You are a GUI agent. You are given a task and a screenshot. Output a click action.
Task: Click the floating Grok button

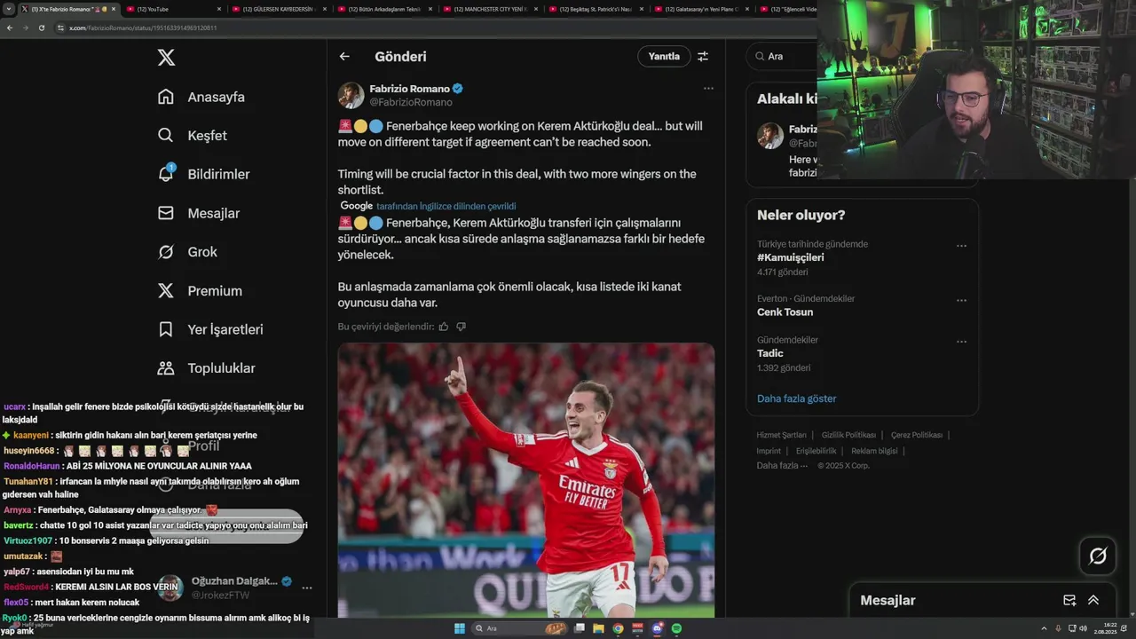[x=1098, y=556]
